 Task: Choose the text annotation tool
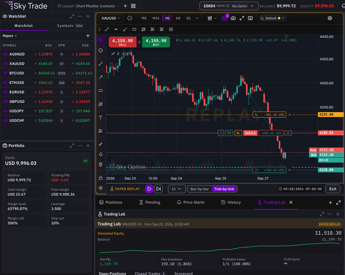pos(101,117)
